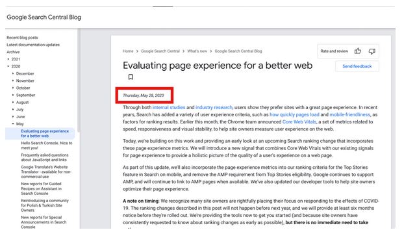This screenshot has width=404, height=243.
Task: Click the thumbs down rating icon
Action: point(372,51)
